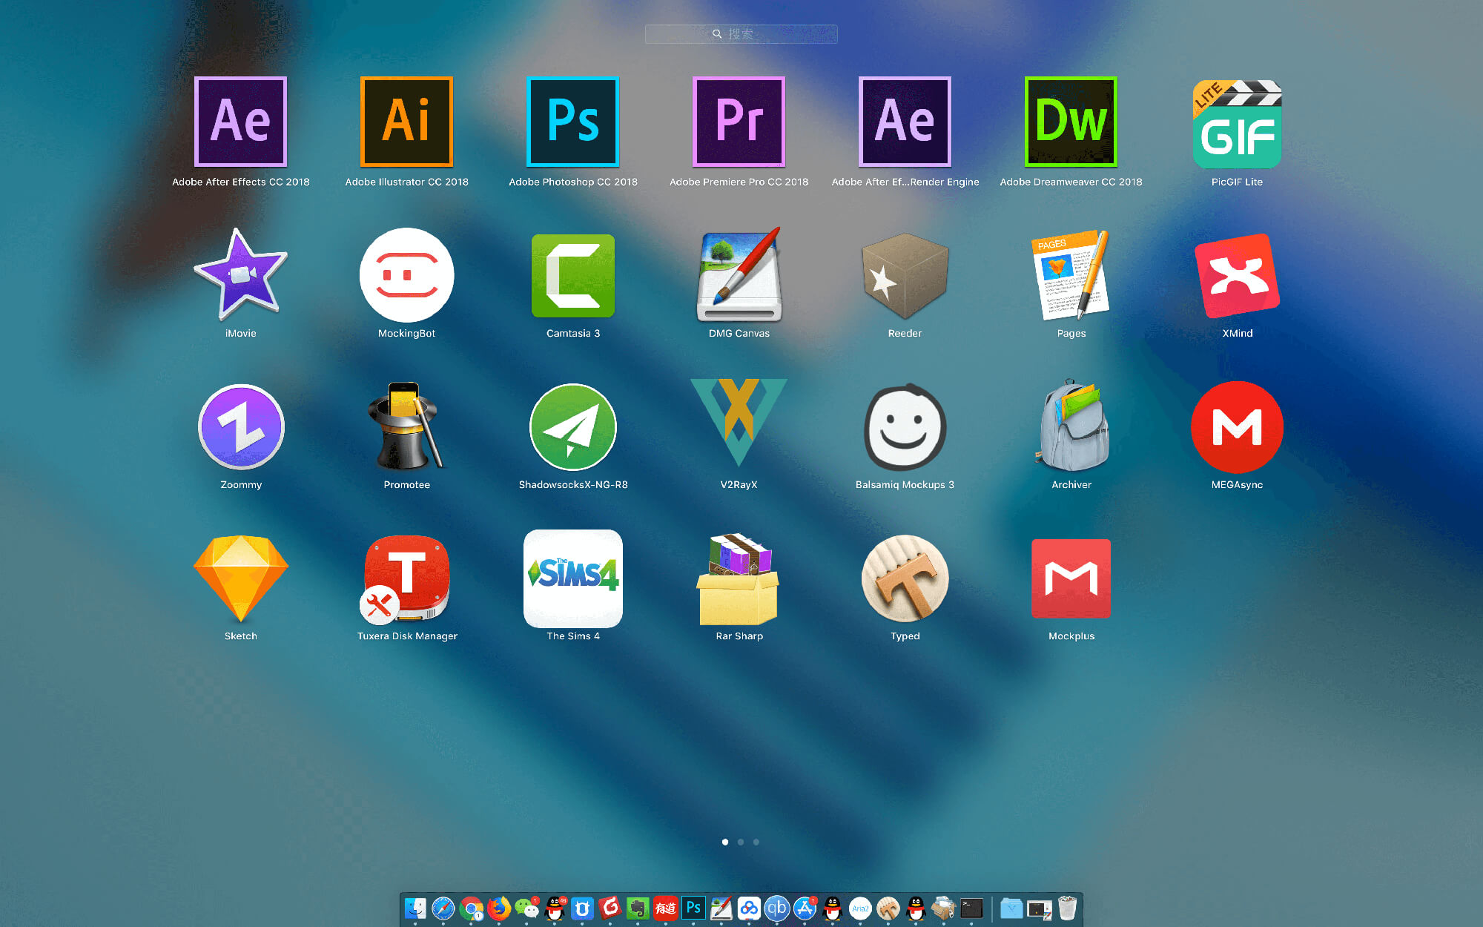Open Adobe After Effects CC 2018
The height and width of the screenshot is (927, 1483).
click(240, 122)
